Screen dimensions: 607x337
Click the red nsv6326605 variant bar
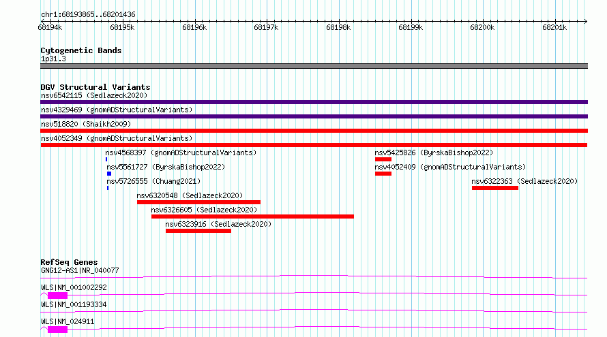tap(252, 216)
